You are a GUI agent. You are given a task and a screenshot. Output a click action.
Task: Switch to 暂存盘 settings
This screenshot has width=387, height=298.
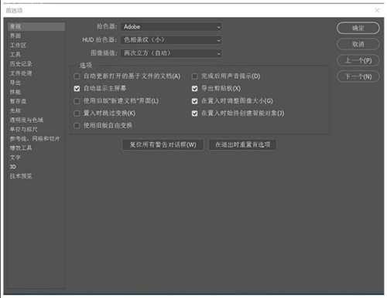(18, 101)
